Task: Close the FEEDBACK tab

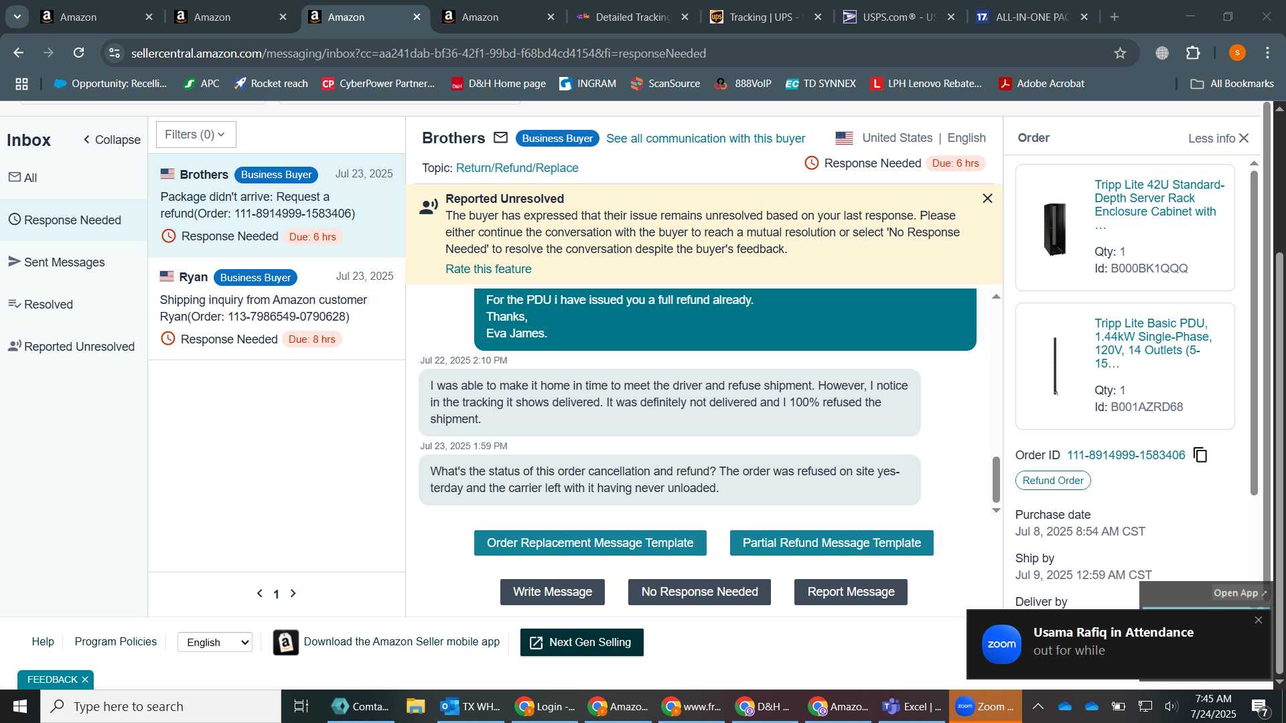Action: point(85,679)
